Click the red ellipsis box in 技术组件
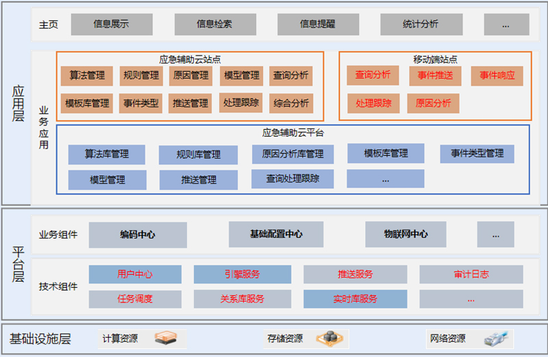548x357 pixels. (x=471, y=299)
